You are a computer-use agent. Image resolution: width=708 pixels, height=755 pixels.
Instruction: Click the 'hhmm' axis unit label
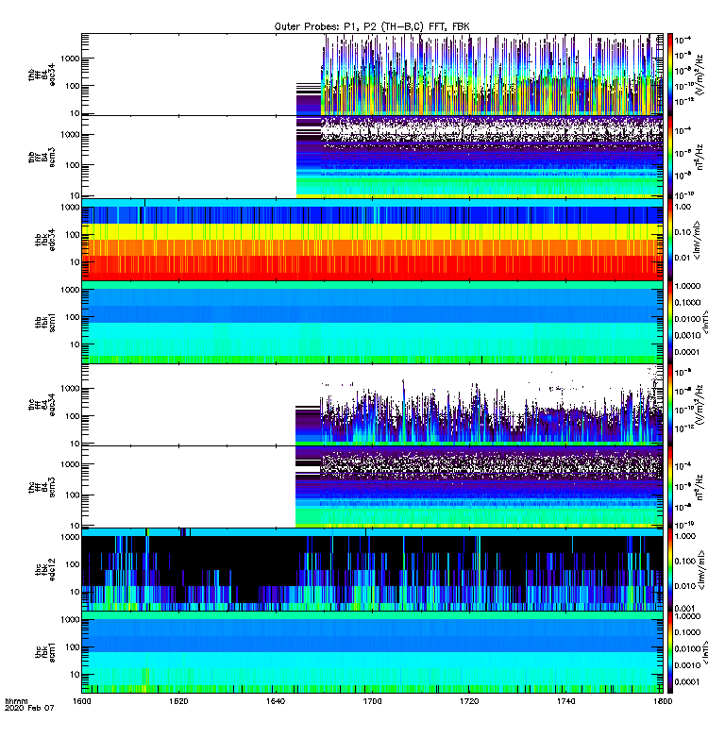coord(16,701)
